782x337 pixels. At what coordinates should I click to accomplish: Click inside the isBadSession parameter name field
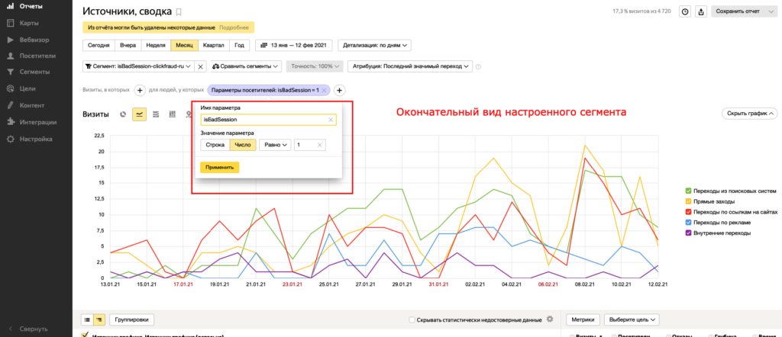coord(262,120)
